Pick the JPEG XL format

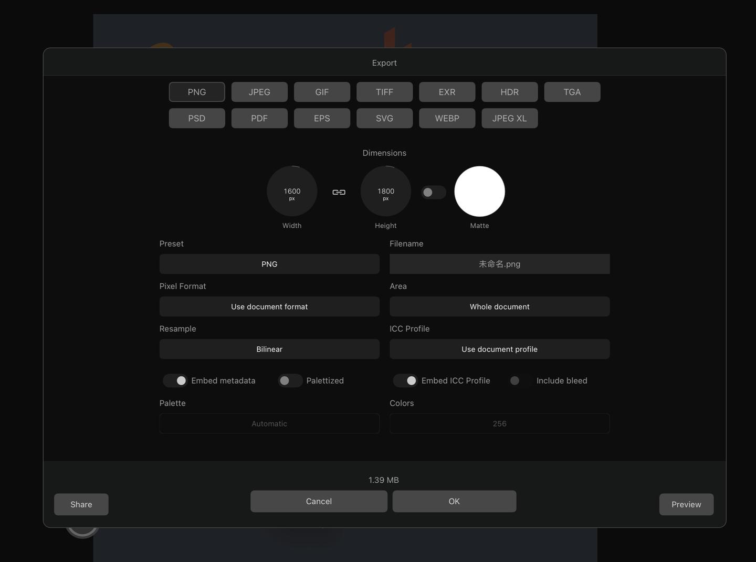[509, 118]
